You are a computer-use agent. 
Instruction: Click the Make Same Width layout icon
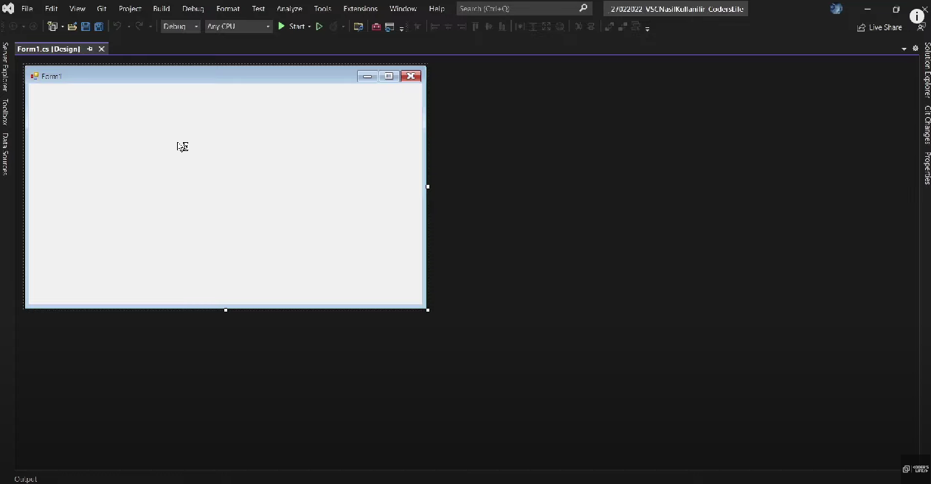tap(519, 27)
